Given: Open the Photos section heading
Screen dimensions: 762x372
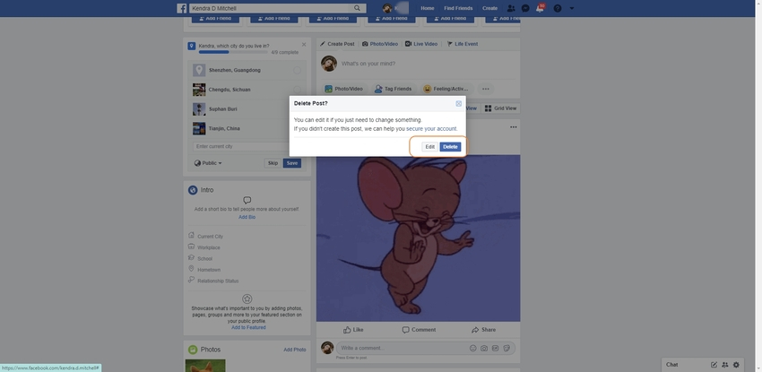Looking at the screenshot, I should coord(211,350).
